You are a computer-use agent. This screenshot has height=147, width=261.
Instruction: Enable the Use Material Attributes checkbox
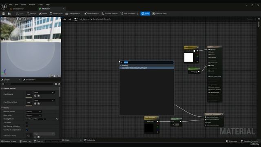pos(27,126)
